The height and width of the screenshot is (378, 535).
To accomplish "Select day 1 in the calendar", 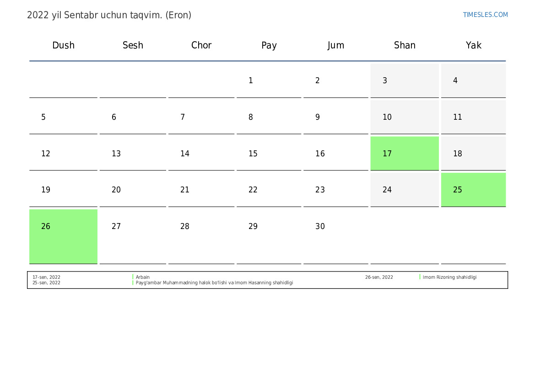I will [x=251, y=81].
